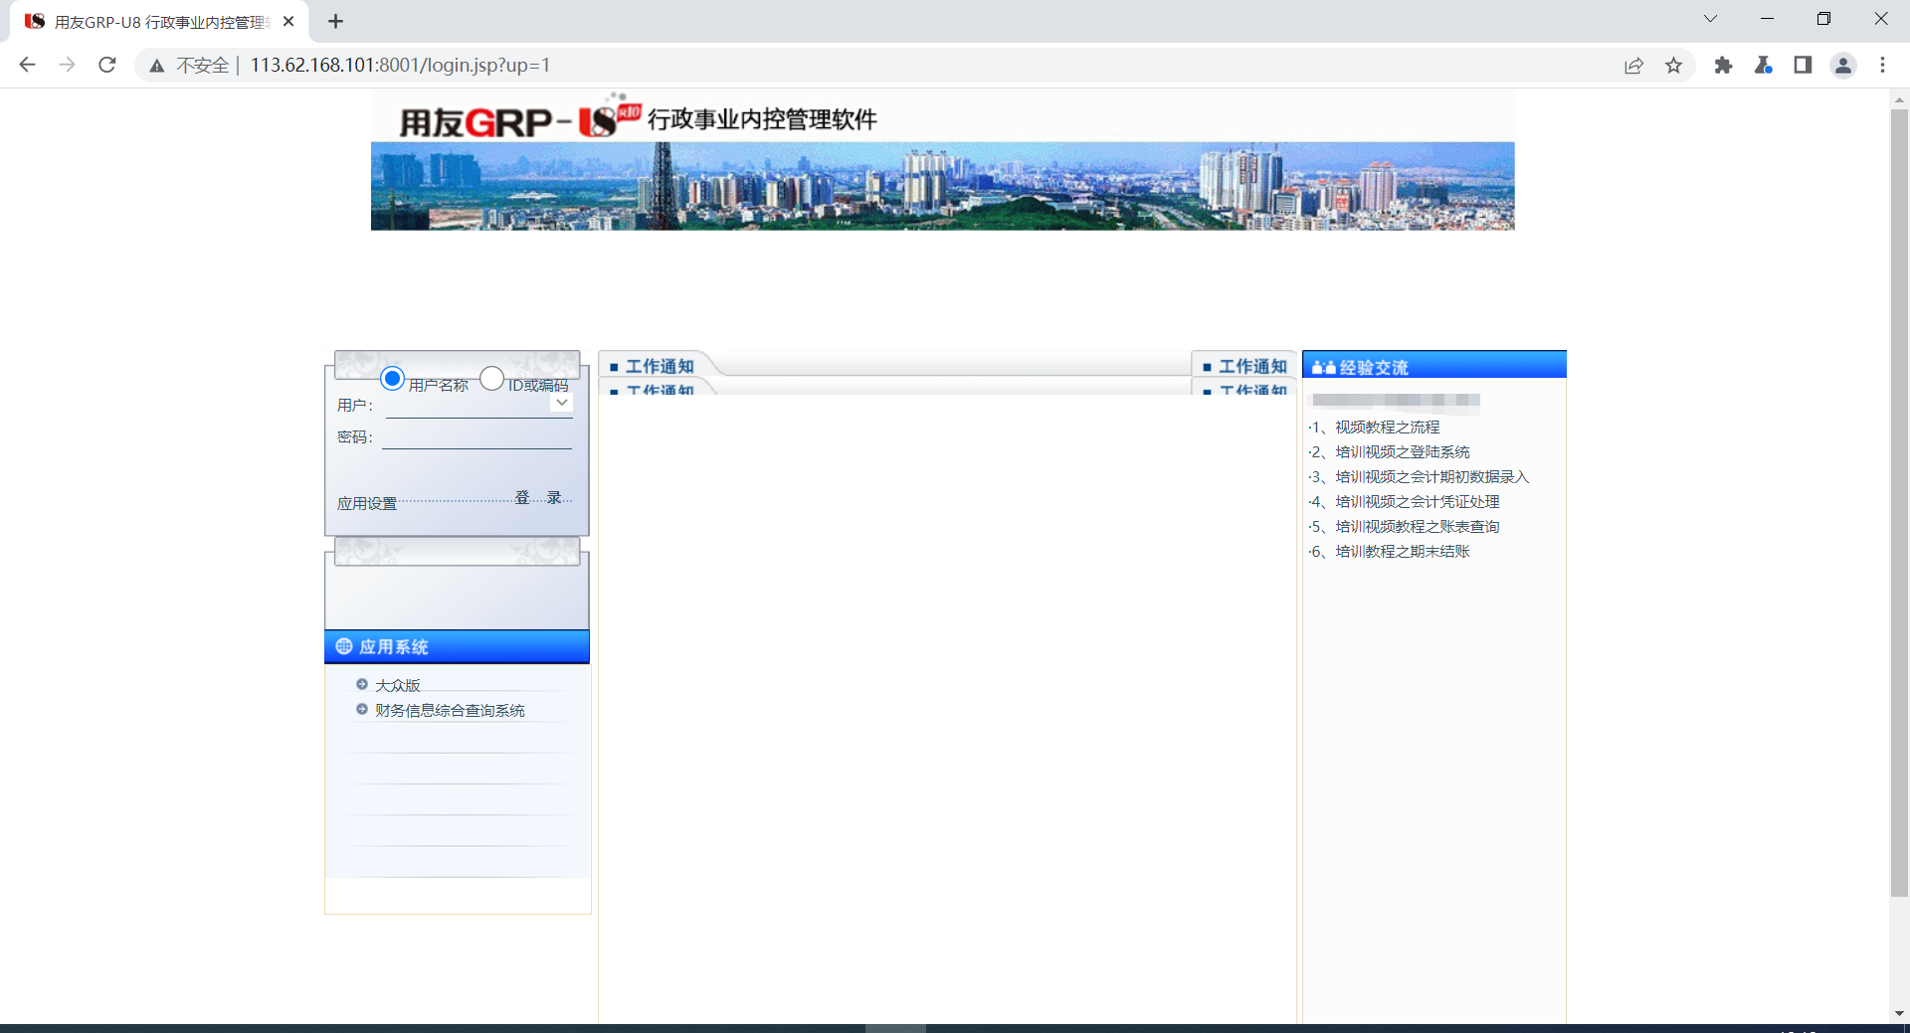Open a new tab with plus icon
The width and height of the screenshot is (1910, 1033).
pos(335,21)
